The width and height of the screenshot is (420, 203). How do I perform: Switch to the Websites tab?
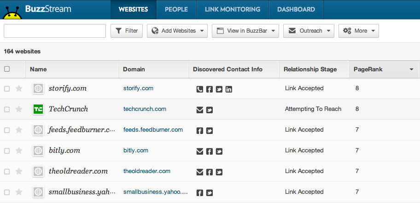click(133, 9)
